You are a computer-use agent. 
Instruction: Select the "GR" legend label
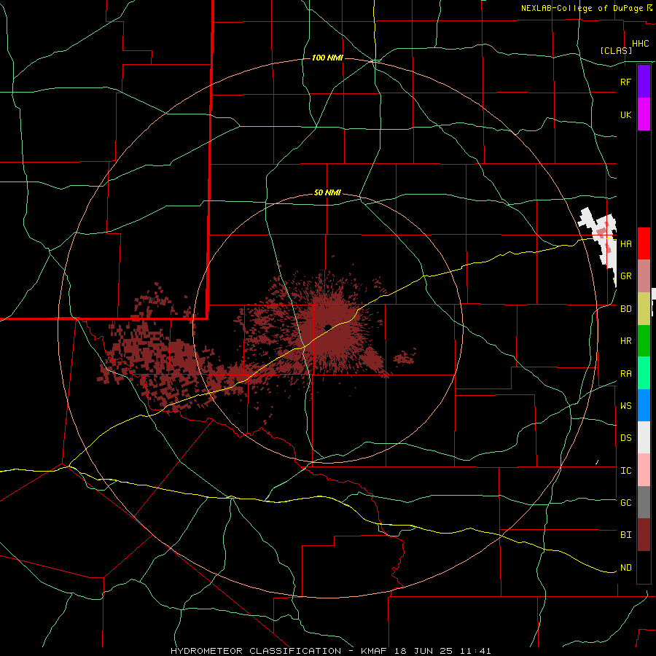pos(625,276)
